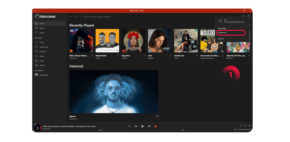Open Home in the sidebar
290x142 pixels.
pyautogui.click(x=49, y=23)
